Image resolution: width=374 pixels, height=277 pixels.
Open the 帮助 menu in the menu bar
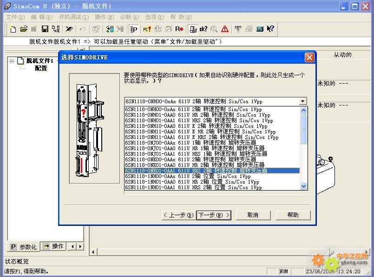coord(181,17)
